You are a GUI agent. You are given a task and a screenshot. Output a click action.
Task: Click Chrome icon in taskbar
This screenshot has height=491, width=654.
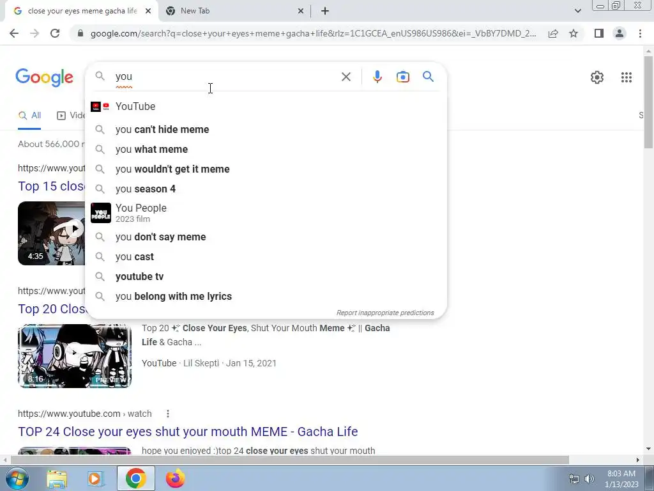135,478
